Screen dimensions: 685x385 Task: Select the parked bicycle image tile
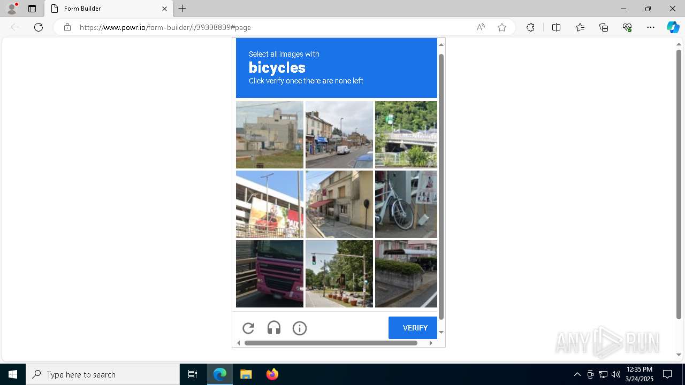pyautogui.click(x=406, y=204)
